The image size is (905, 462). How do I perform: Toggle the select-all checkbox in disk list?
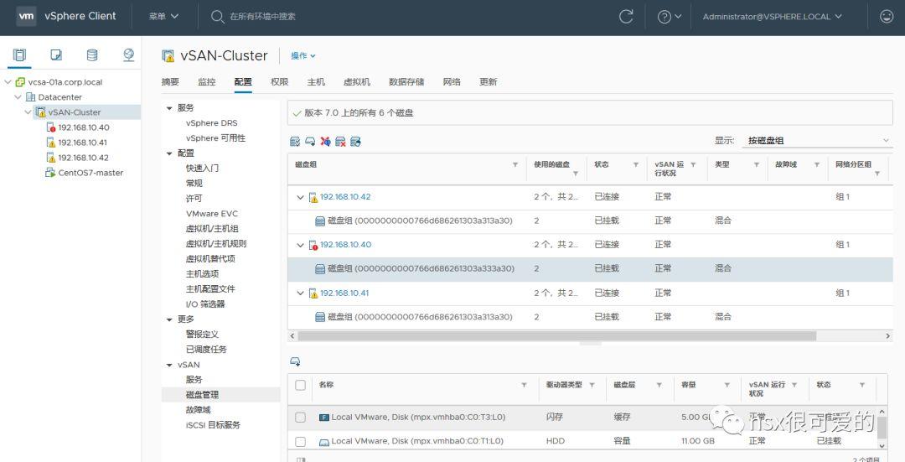pos(300,385)
